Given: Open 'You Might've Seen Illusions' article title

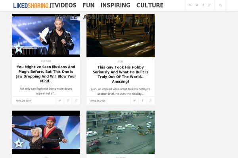Looking at the screenshot, I should 46,74.
